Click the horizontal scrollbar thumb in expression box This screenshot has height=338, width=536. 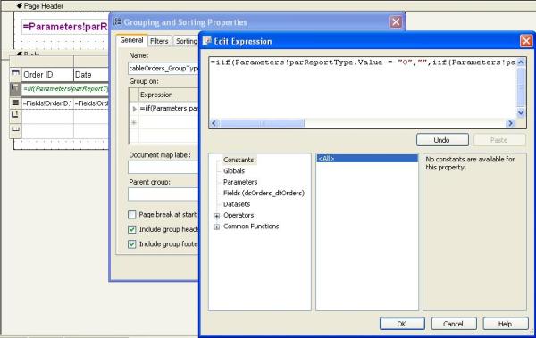pos(262,123)
